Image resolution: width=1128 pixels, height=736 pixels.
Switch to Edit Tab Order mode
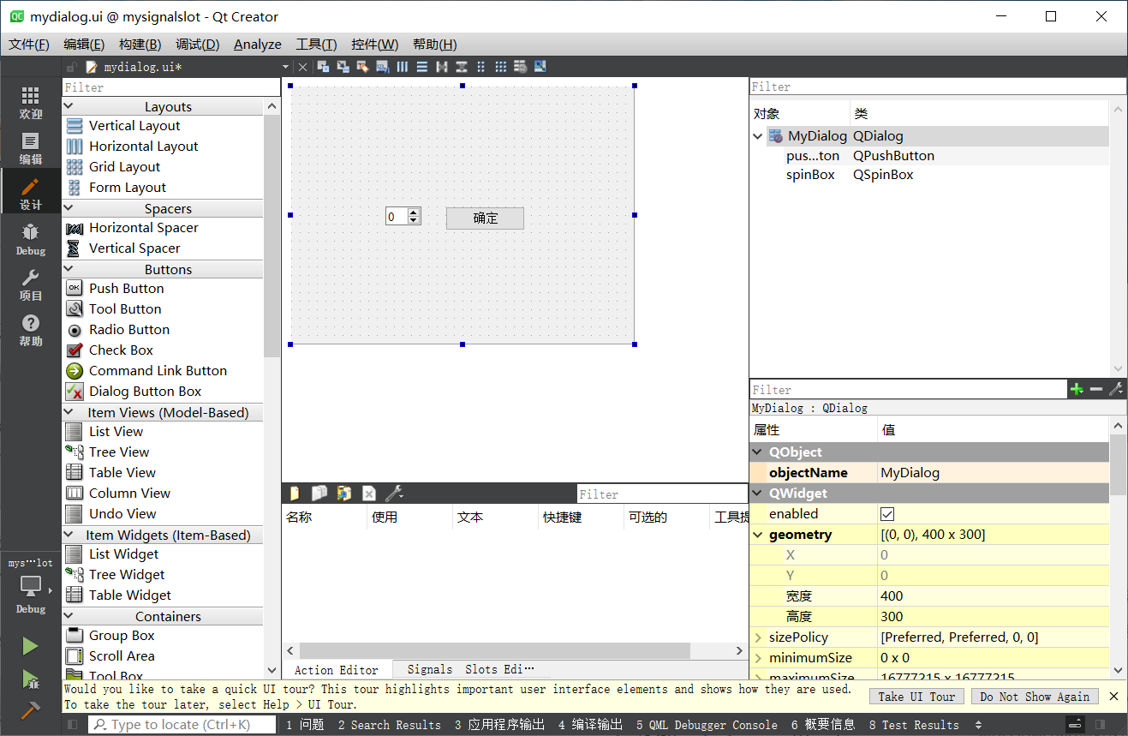[x=382, y=67]
